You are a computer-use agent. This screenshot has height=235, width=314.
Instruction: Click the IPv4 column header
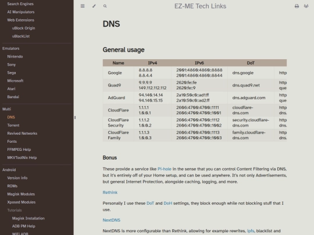point(152,63)
